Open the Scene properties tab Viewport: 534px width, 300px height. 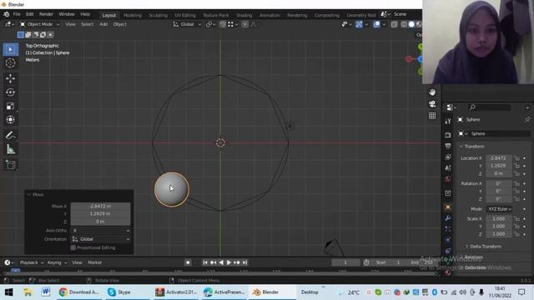tap(448, 168)
